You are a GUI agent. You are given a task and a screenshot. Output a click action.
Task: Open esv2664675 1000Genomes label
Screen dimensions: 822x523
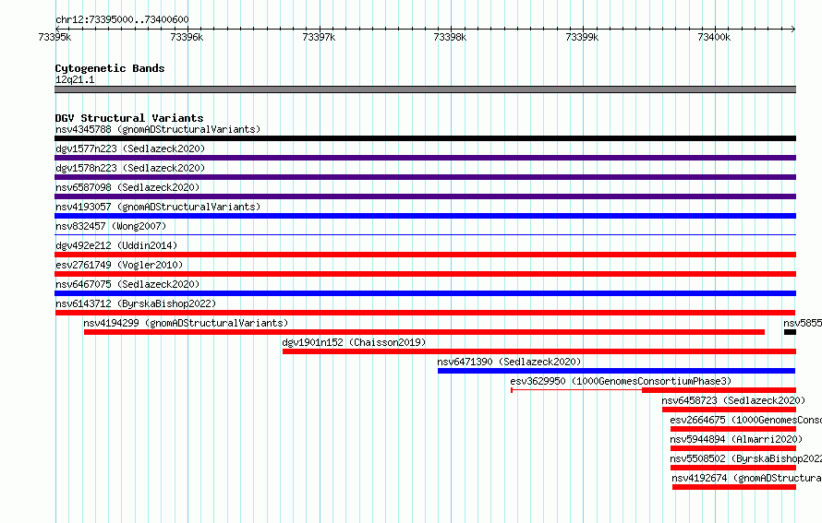coord(745,420)
